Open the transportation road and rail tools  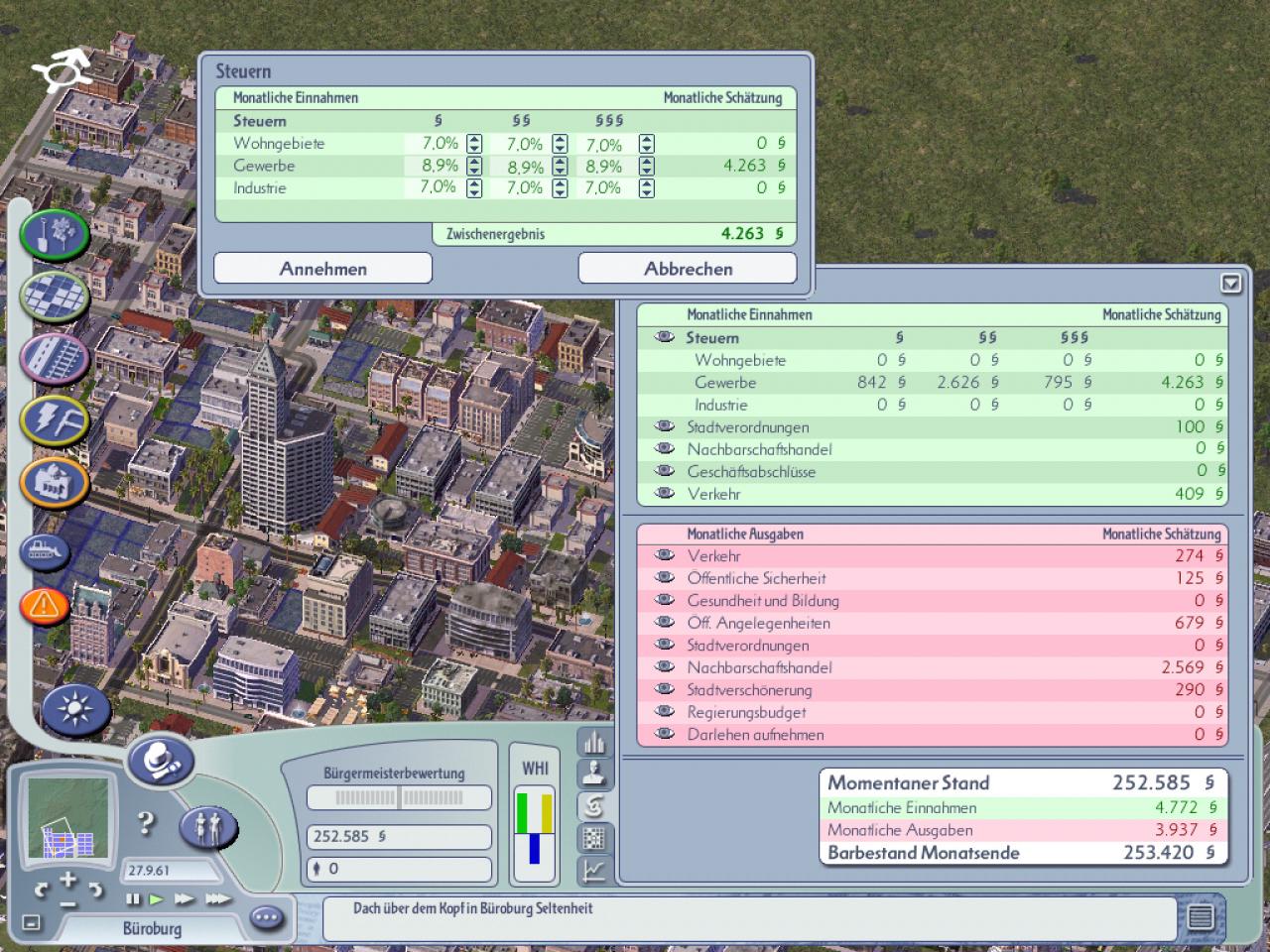click(x=55, y=358)
